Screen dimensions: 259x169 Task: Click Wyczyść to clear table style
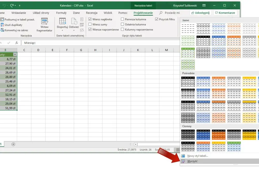[x=219, y=161]
